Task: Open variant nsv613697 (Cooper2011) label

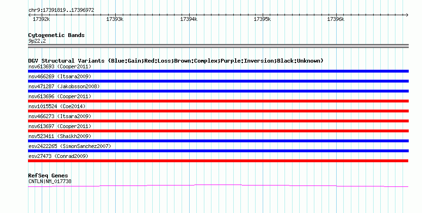Action: pos(60,126)
